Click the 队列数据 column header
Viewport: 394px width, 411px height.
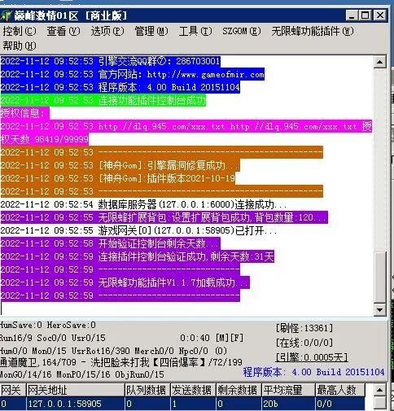(147, 390)
